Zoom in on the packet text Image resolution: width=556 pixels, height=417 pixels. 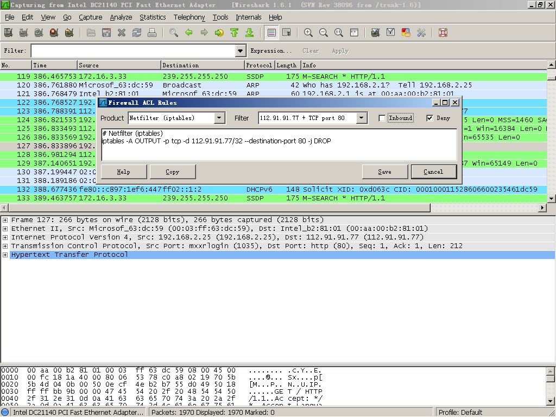pyautogui.click(x=308, y=33)
